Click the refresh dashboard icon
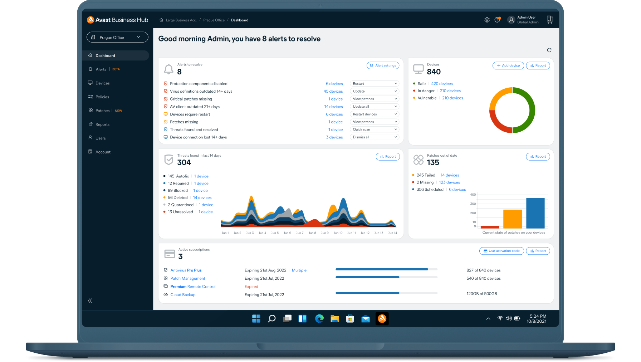This screenshot has height=362, width=641. coord(549,50)
